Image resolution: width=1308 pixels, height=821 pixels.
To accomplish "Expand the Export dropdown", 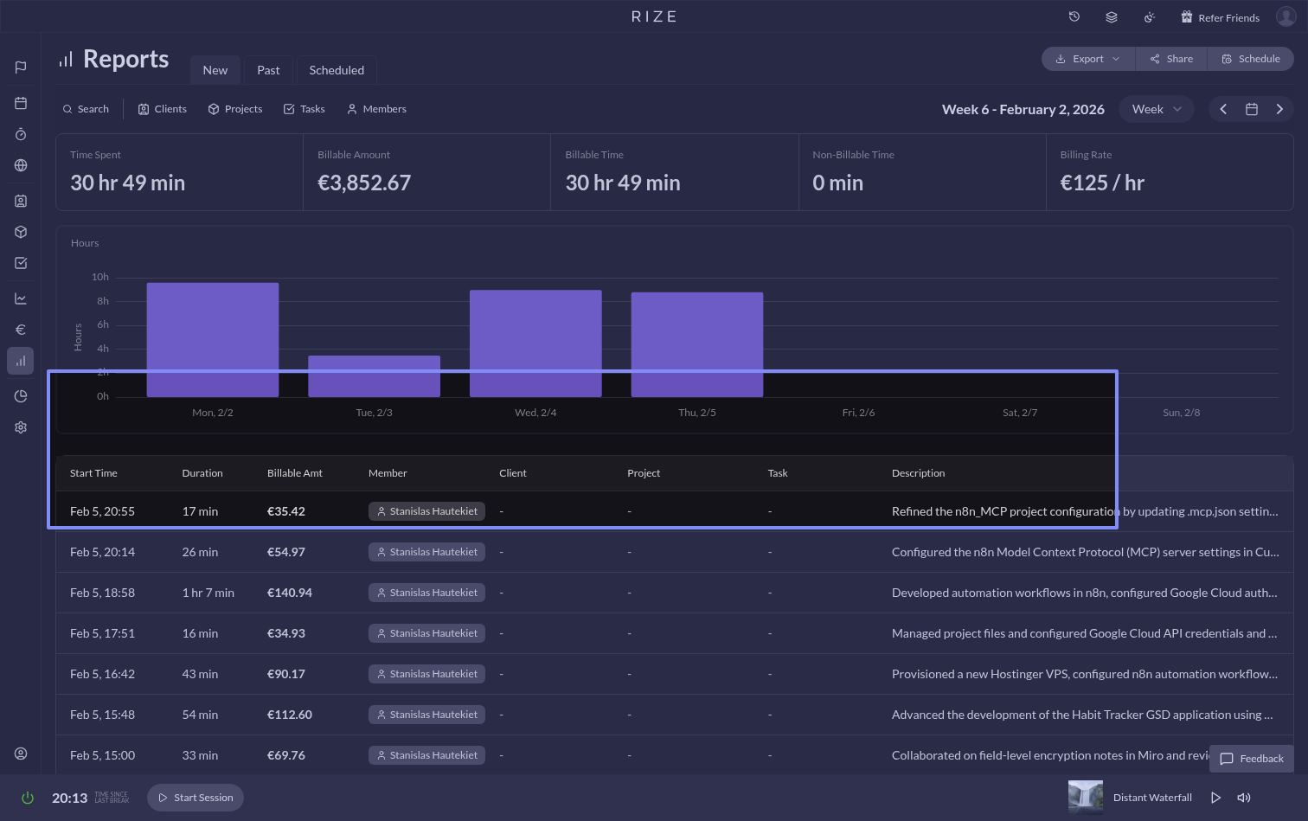I will [x=1087, y=59].
